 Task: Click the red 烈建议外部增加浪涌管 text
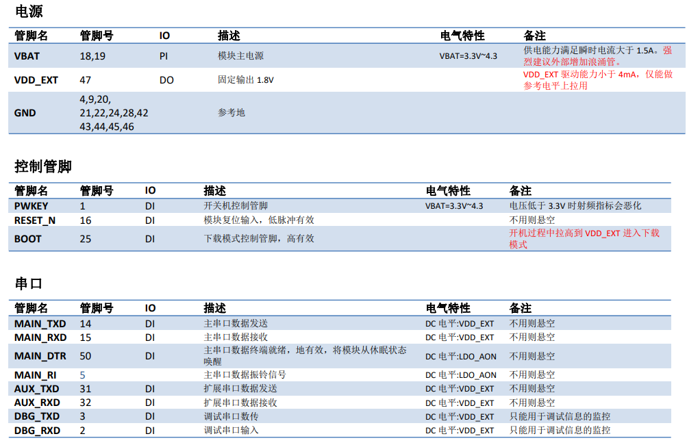[x=572, y=62]
